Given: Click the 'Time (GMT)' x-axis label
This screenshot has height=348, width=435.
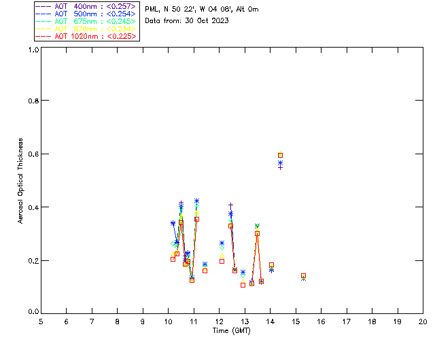Looking at the screenshot, I should pyautogui.click(x=231, y=331).
